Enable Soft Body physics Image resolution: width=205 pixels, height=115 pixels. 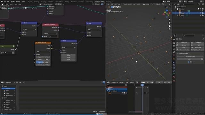tap(197, 43)
